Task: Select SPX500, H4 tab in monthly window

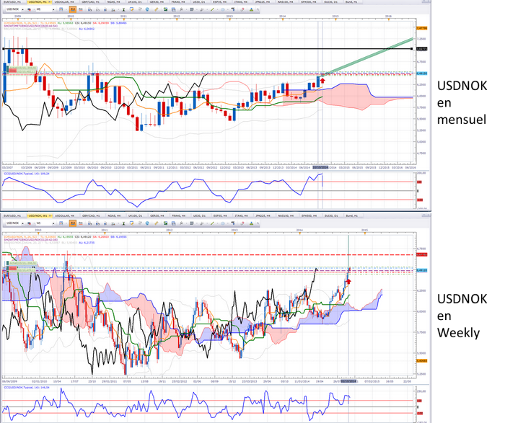Action: pyautogui.click(x=309, y=2)
